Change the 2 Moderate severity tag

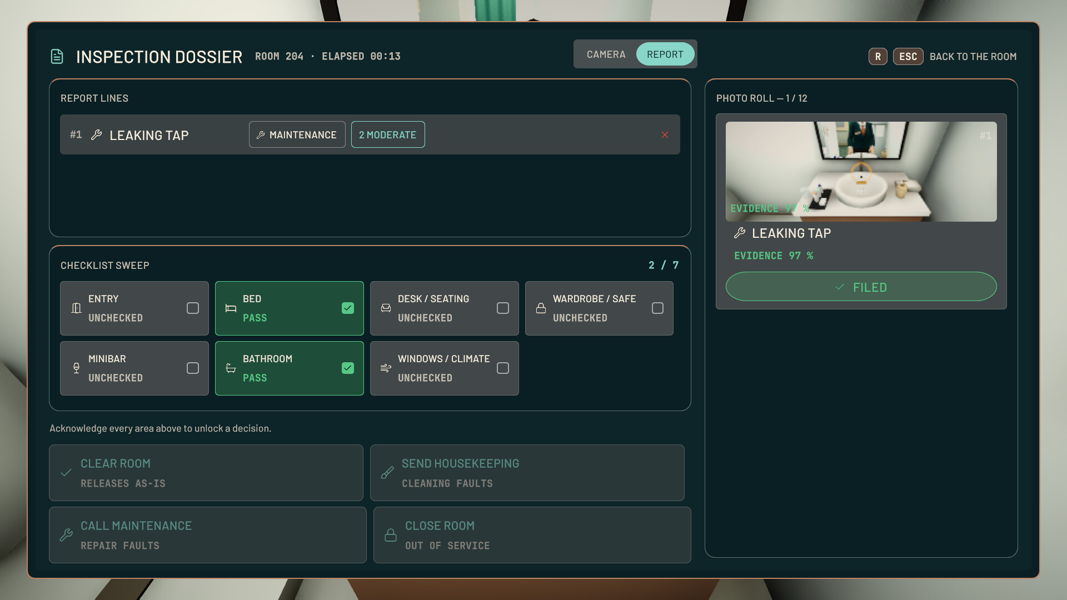point(388,134)
